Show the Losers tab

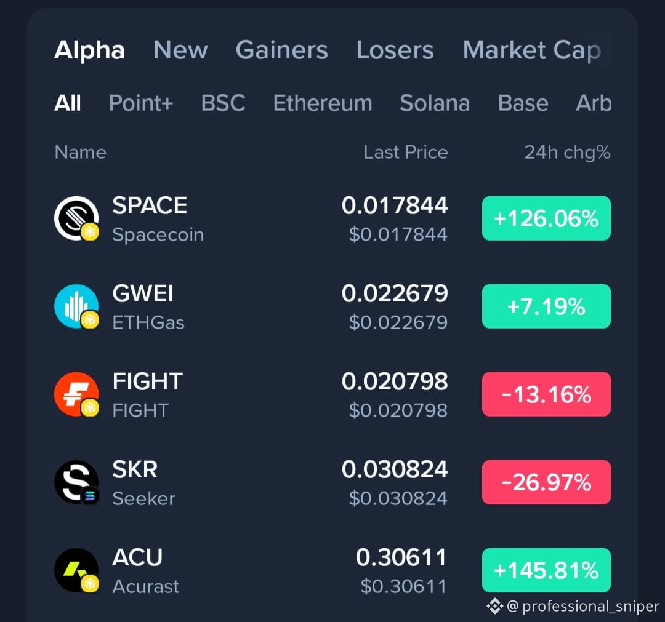pos(395,50)
